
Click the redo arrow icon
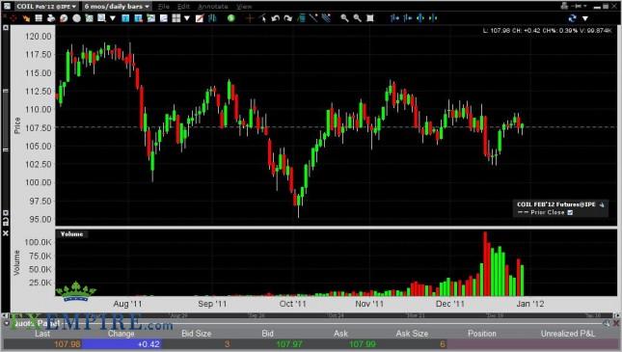tap(288, 18)
